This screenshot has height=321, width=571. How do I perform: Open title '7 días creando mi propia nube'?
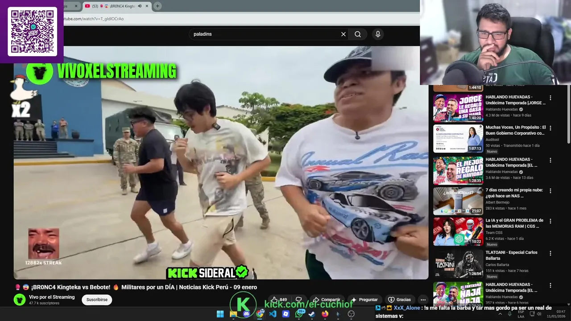tap(514, 193)
